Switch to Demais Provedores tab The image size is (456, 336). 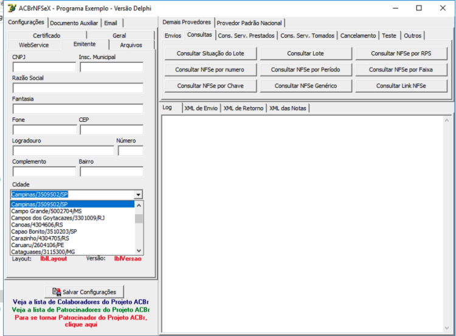click(187, 22)
